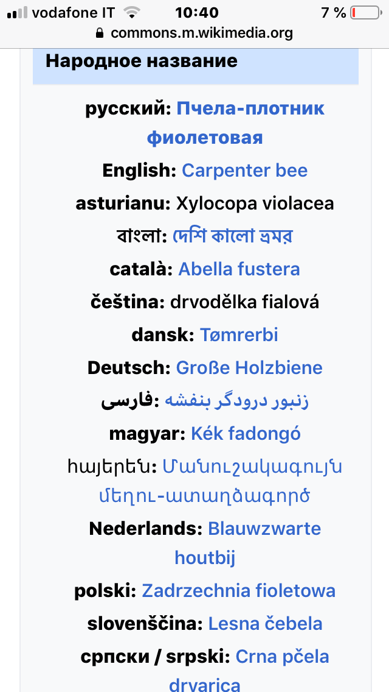The image size is (389, 692).
Task: Follow the Catalan Abella fustera link
Action: pos(239,269)
